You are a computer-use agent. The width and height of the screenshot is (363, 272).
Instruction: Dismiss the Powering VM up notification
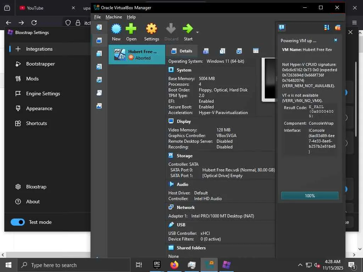[x=336, y=40]
